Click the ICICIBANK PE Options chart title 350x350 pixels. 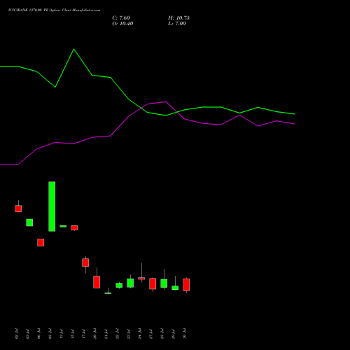(55, 10)
